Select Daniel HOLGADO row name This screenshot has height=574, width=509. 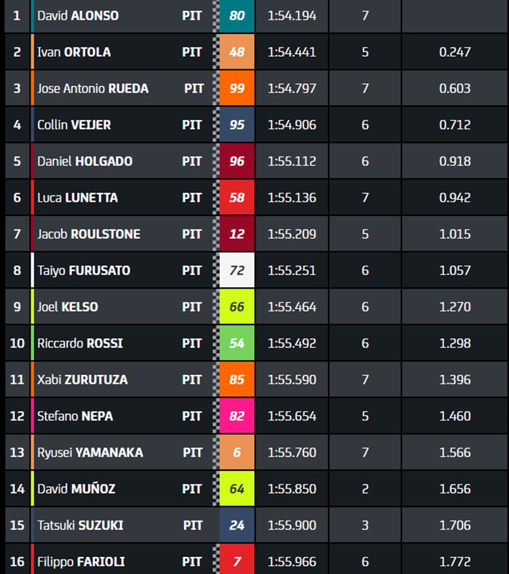85,162
